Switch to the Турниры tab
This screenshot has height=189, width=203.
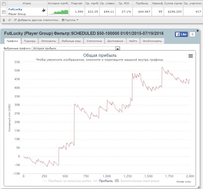point(30,41)
